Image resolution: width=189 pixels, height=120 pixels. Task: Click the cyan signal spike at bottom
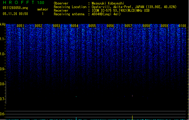[x=76, y=118]
